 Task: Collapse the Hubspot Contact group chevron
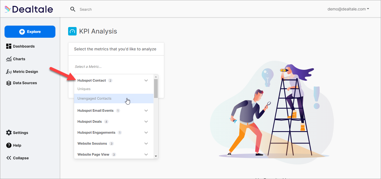(146, 80)
